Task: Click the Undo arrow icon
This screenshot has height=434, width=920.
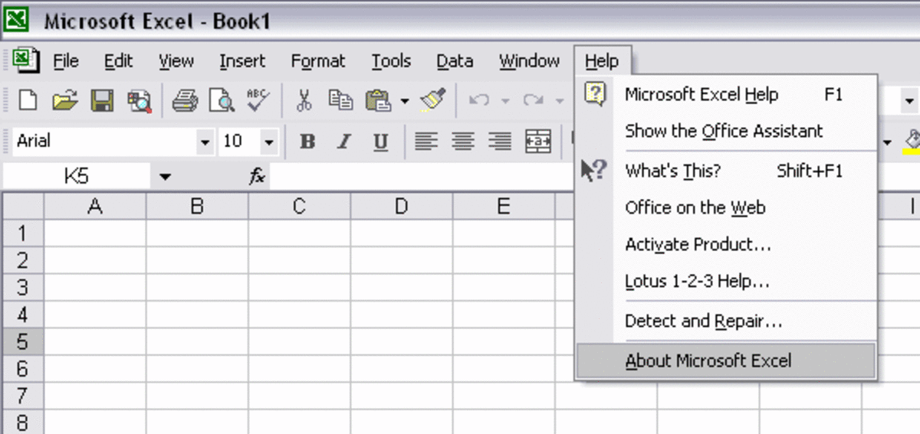Action: coord(480,100)
